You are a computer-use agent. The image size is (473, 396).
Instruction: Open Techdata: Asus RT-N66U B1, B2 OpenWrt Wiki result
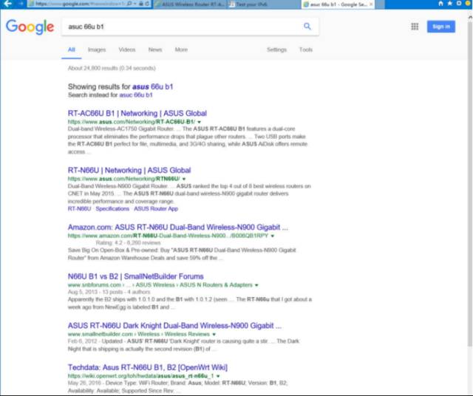tap(148, 367)
